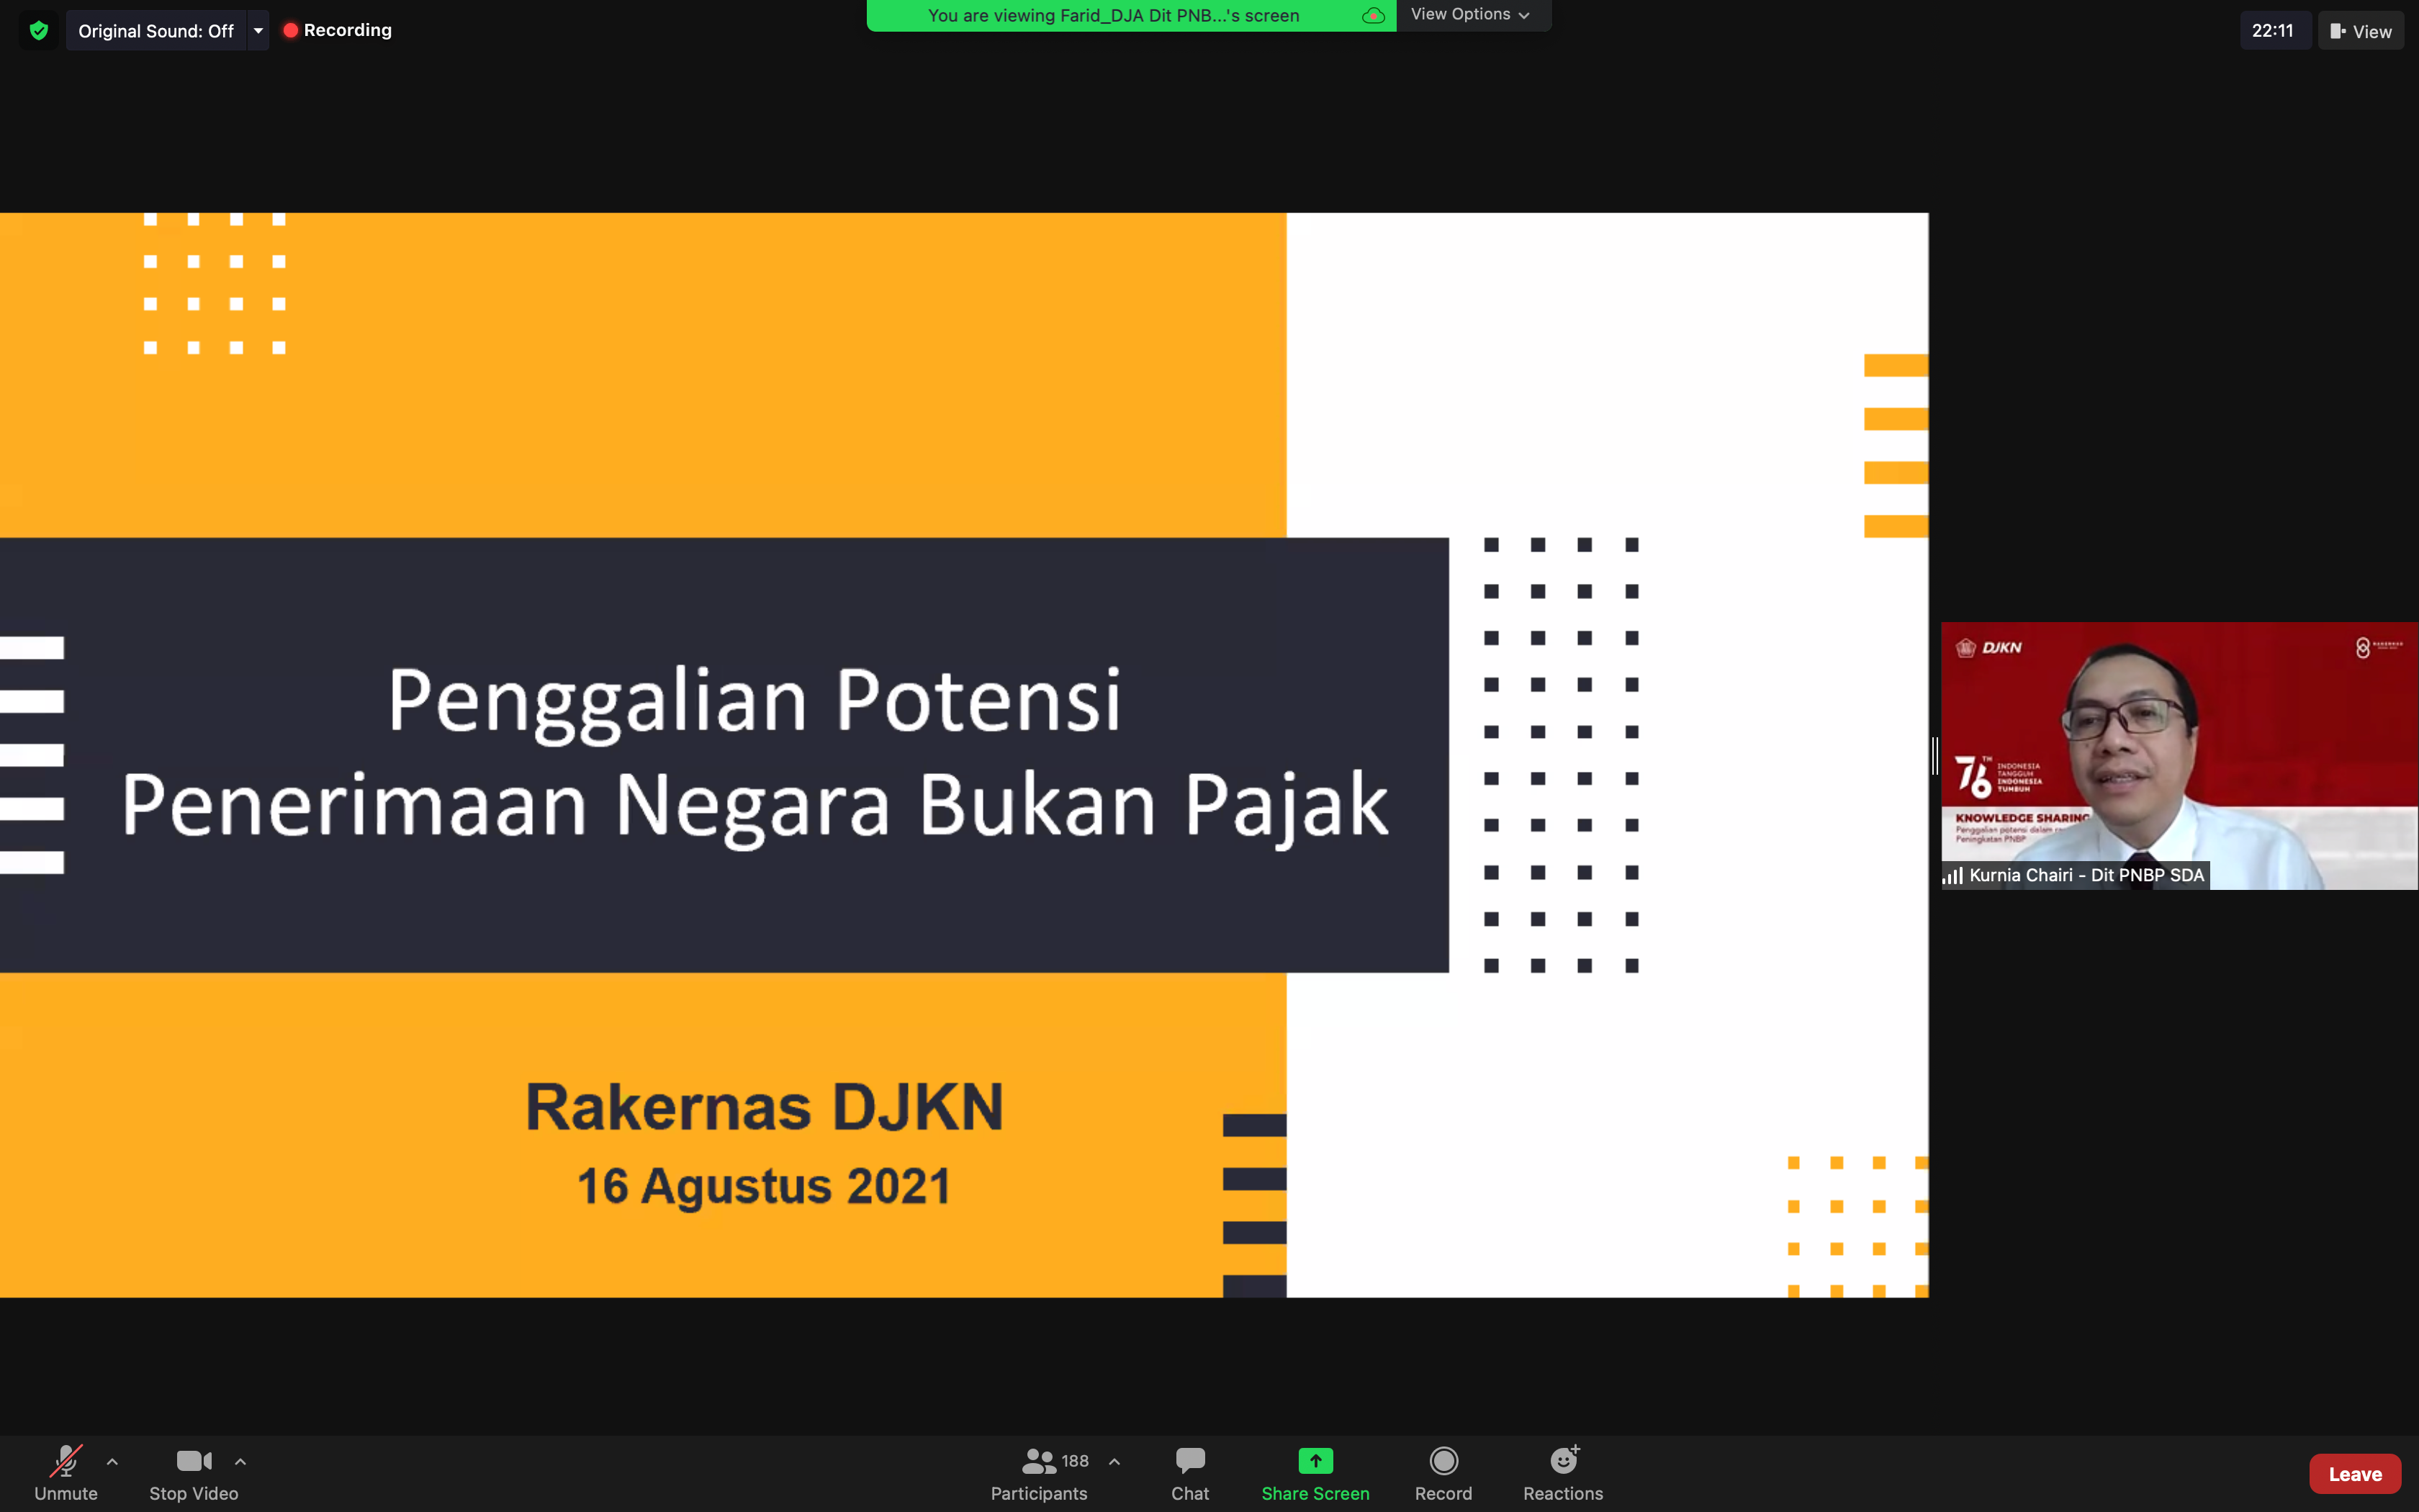Viewport: 2419px width, 1512px height.
Task: Select Kurnia Chairi's video thumbnail
Action: click(2179, 755)
